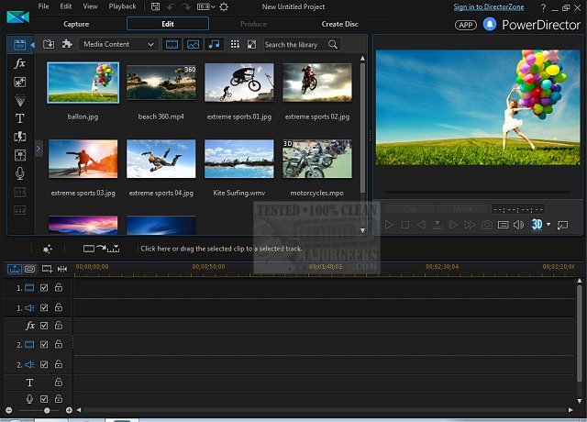Switch to the Capture tab
587x422 pixels.
(76, 24)
